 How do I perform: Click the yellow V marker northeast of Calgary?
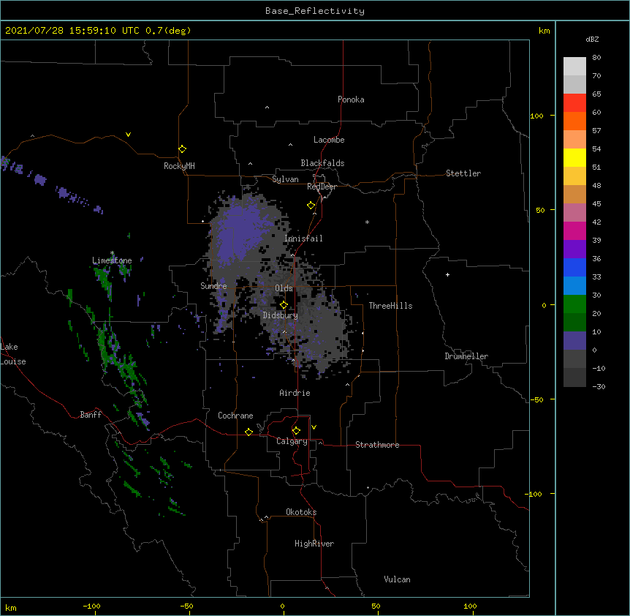pos(314,427)
